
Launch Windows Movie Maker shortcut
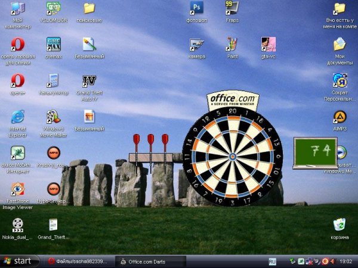point(54,117)
